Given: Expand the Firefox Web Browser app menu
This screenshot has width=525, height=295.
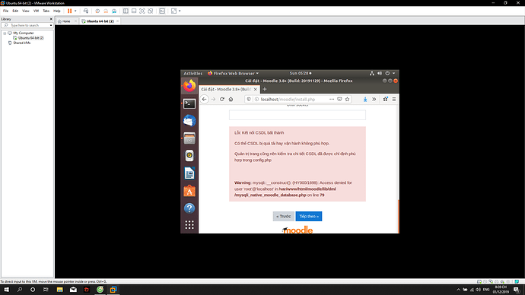Looking at the screenshot, I should click(233, 73).
